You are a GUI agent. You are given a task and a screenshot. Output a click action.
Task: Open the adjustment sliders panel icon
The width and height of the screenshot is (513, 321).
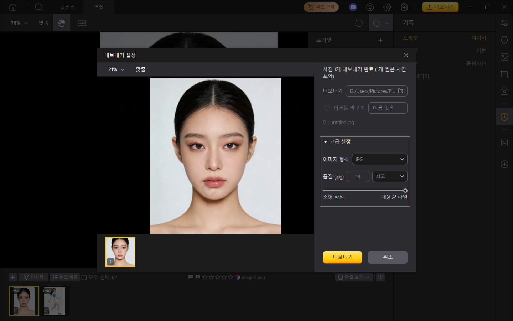coord(504,23)
